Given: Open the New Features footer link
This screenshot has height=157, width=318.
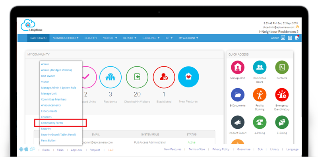Looking at the screenshot, I should pos(173,149).
